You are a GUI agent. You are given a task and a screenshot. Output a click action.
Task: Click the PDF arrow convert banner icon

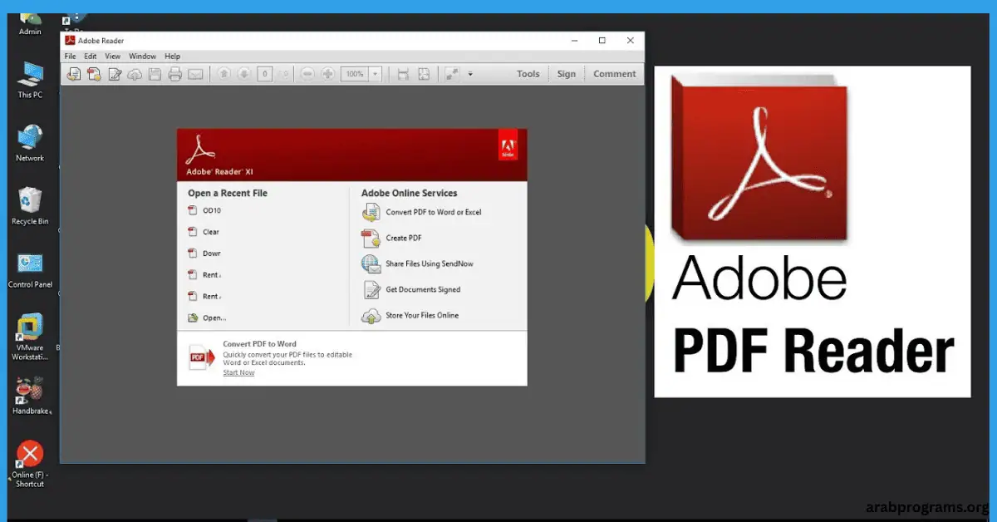coord(202,358)
